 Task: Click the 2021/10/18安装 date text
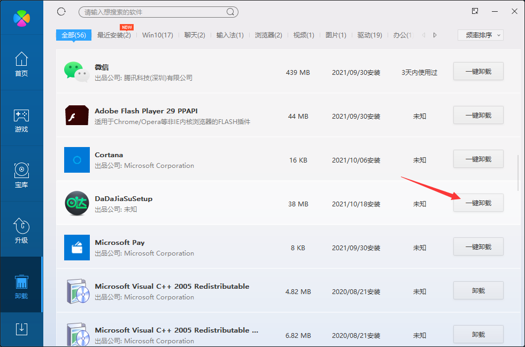click(356, 204)
